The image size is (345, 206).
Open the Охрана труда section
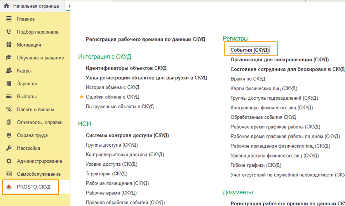pos(32,135)
